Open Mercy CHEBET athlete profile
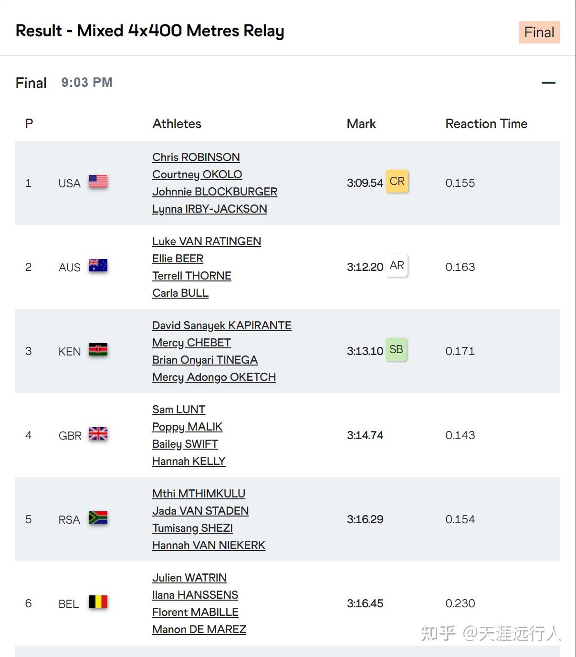The height and width of the screenshot is (657, 576). (191, 343)
